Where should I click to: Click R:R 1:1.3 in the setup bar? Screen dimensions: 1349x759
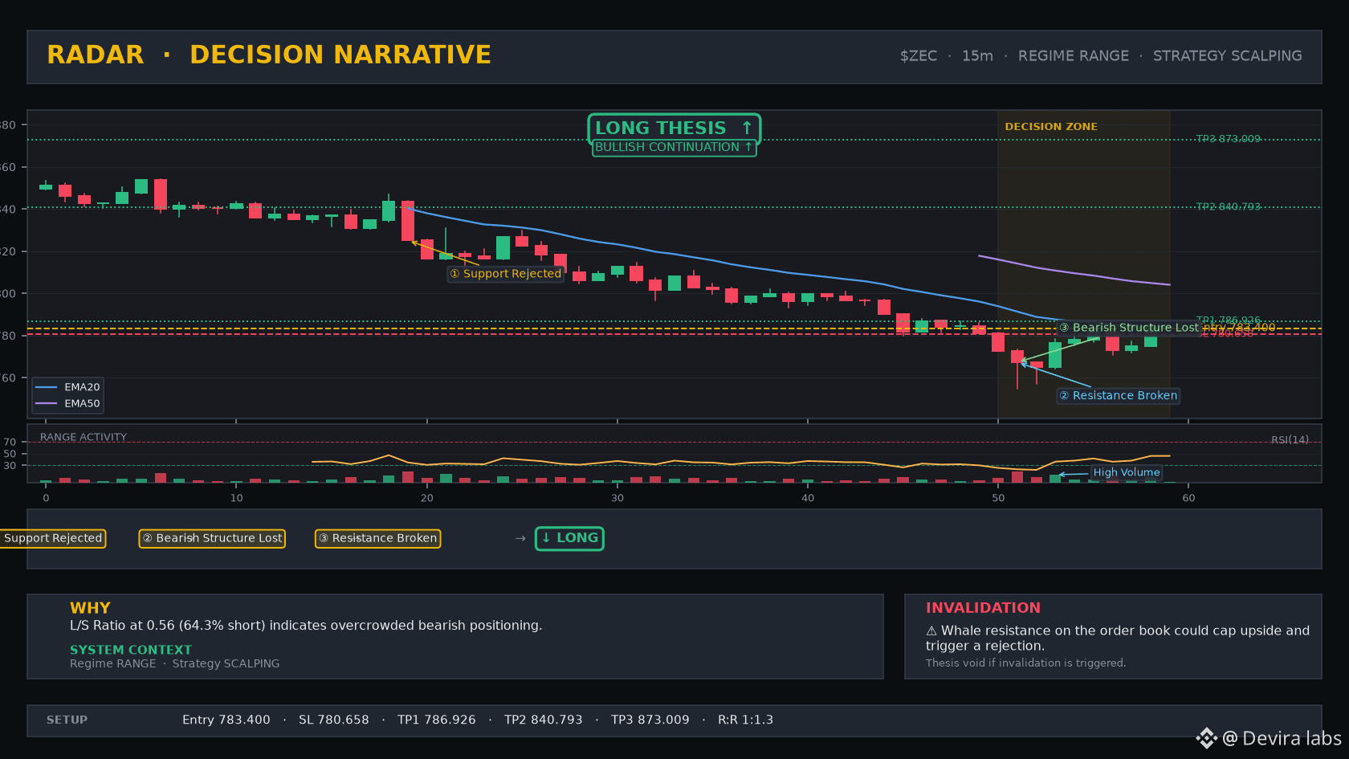(x=746, y=720)
